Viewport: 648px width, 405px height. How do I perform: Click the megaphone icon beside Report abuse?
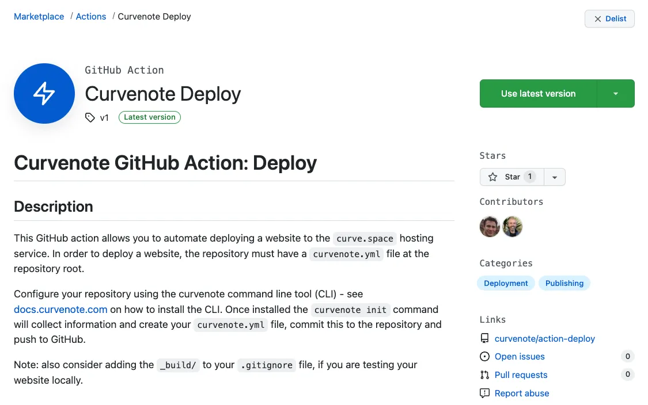pyautogui.click(x=484, y=393)
